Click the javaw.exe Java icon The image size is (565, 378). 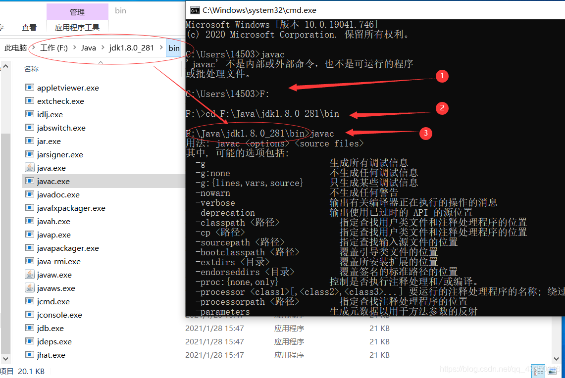30,275
